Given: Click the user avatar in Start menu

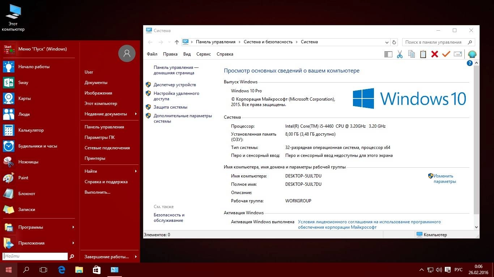Looking at the screenshot, I should coord(127,53).
